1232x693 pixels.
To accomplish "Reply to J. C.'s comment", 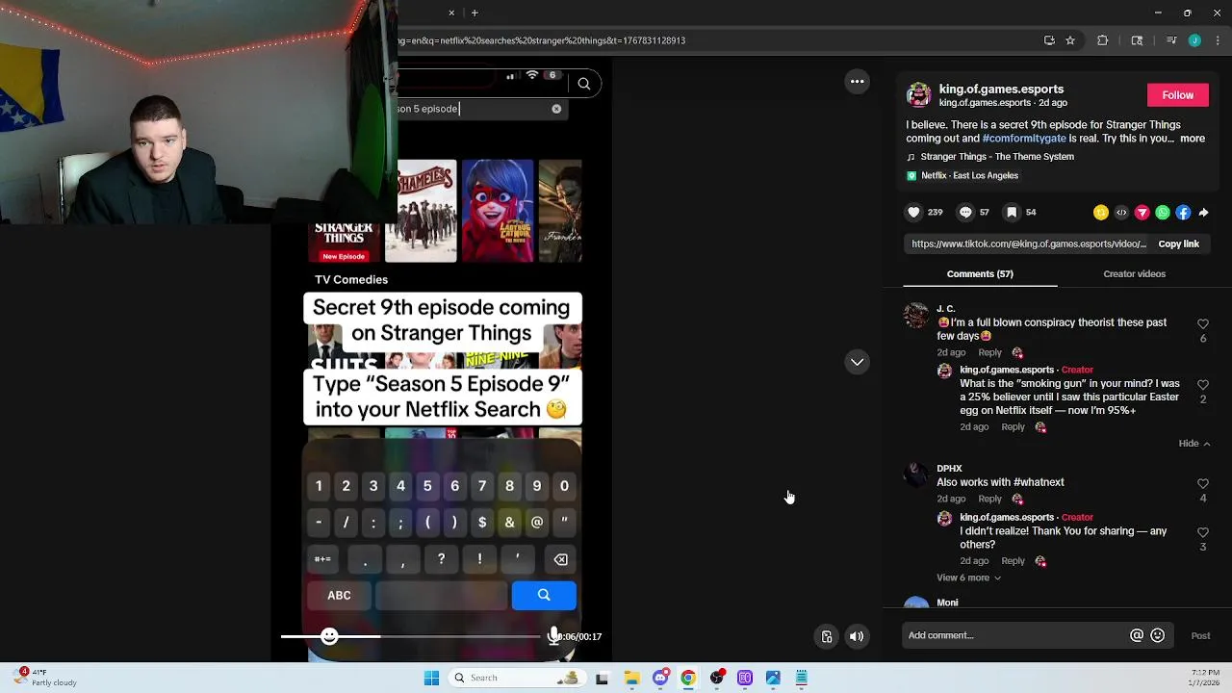I will (989, 353).
